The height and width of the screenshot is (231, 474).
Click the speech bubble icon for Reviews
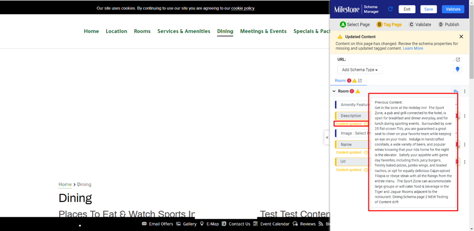pyautogui.click(x=295, y=224)
